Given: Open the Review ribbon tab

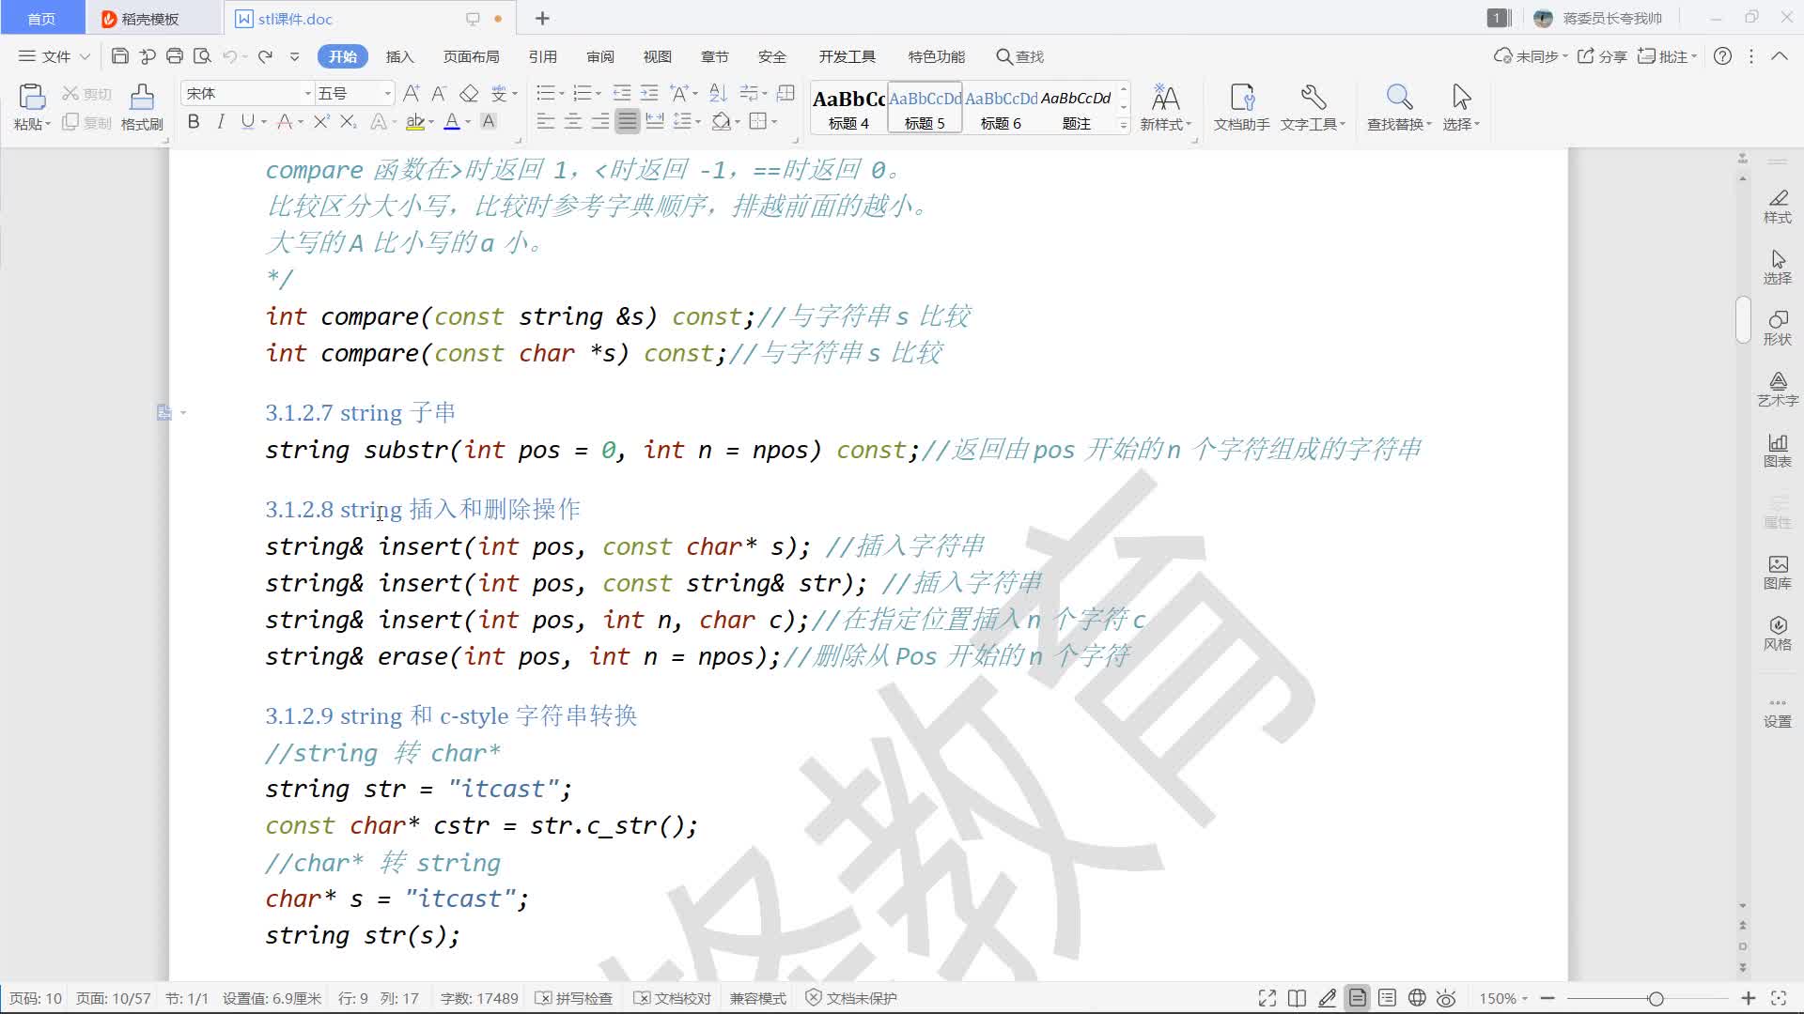Looking at the screenshot, I should point(600,56).
